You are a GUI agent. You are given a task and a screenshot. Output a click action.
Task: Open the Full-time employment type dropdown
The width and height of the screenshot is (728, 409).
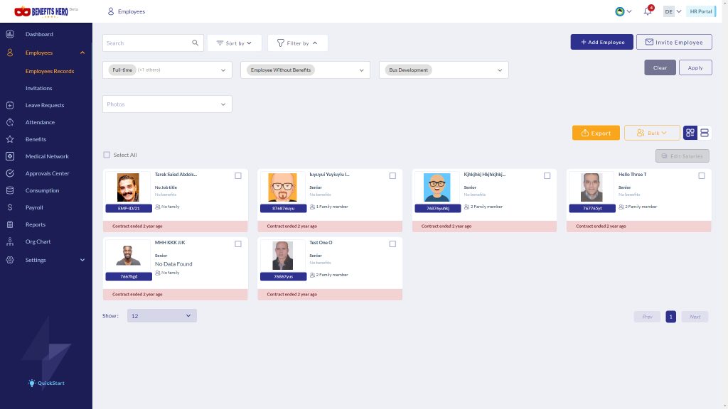[x=167, y=70]
